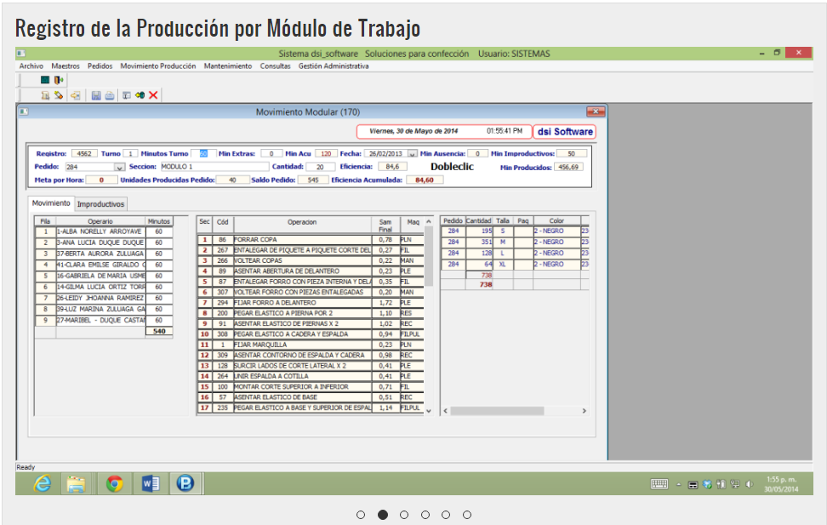Open the Pedidos menu
Viewport: 827px width, 525px height.
[x=100, y=66]
